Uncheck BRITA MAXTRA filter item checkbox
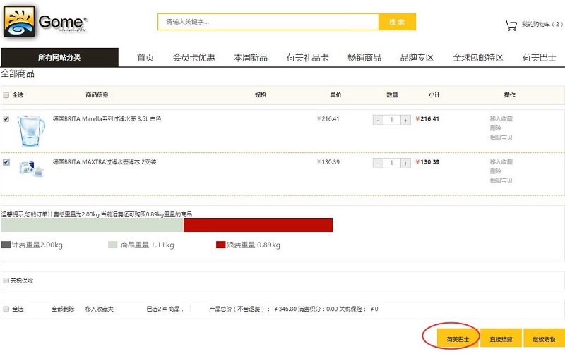The width and height of the screenshot is (565, 356). tap(6, 162)
